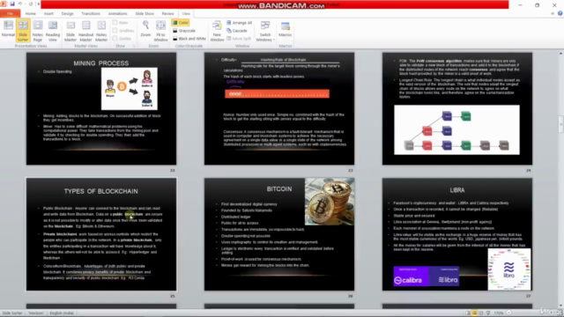The width and height of the screenshot is (564, 317).
Task: Open the Macros button
Action: tap(285, 29)
